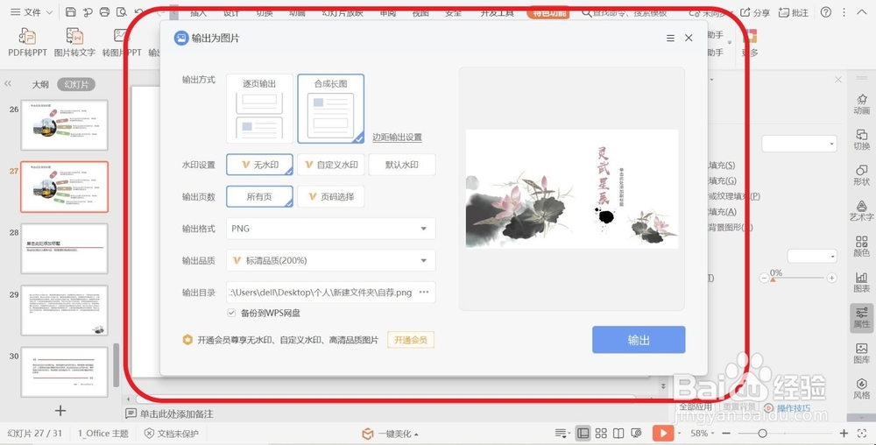
Task: Click the add new slide plus icon
Action: click(60, 410)
